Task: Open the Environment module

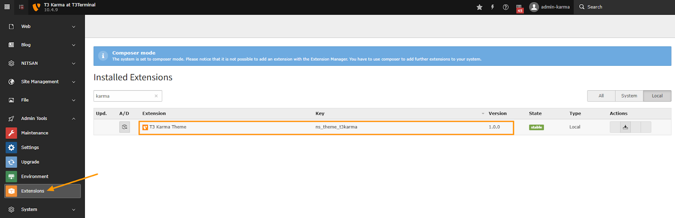Action: click(x=43, y=177)
